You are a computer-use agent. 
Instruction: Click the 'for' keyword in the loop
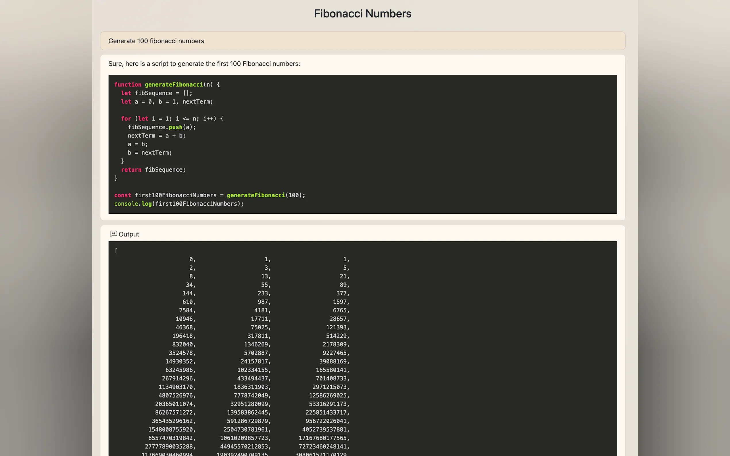(126, 119)
